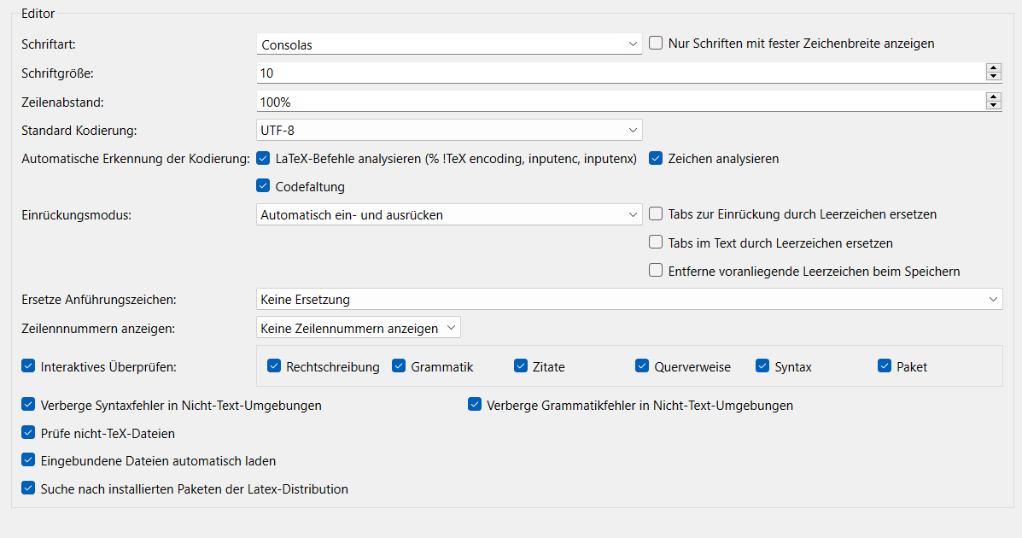Click the Ersetze Anführungszeichen: label

point(99,300)
